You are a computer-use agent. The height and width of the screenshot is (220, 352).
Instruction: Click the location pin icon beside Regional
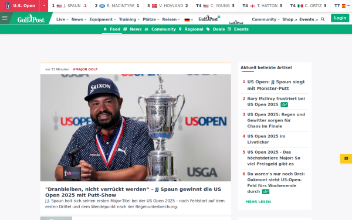180,29
